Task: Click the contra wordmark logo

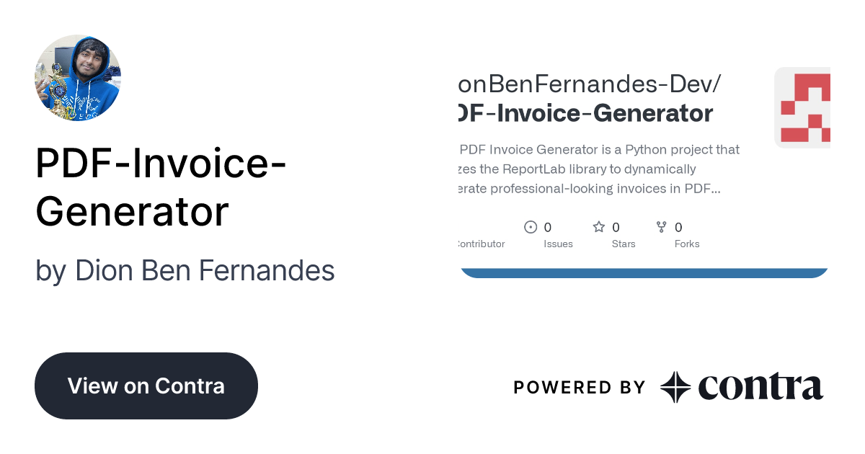Action: [x=760, y=387]
